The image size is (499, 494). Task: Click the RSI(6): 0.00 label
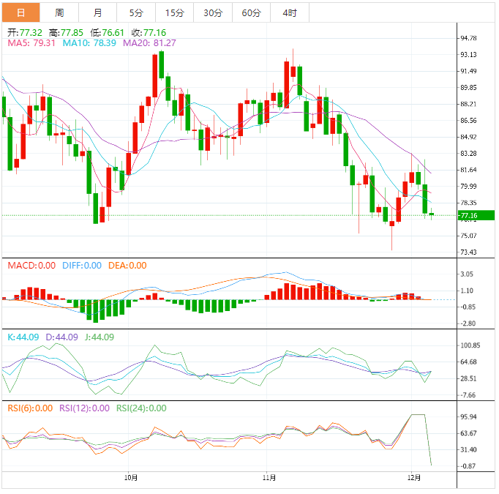[30, 408]
